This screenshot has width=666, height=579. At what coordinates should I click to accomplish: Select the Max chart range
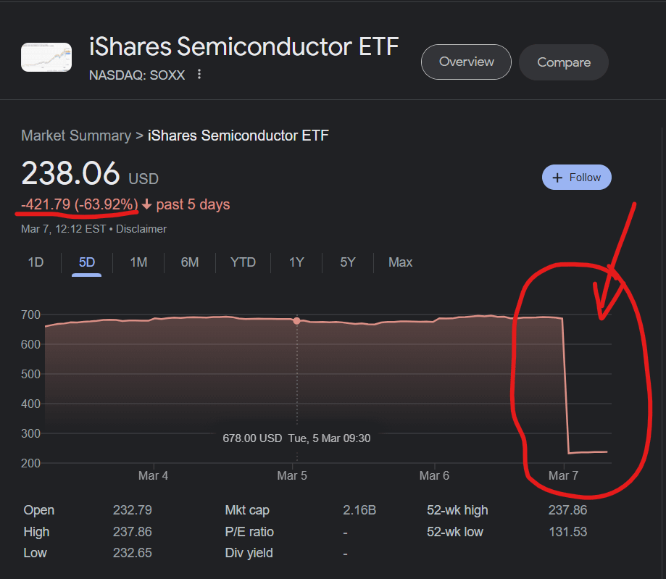400,262
